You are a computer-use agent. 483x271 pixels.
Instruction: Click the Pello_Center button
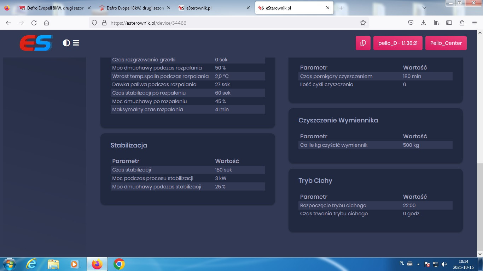(x=446, y=43)
